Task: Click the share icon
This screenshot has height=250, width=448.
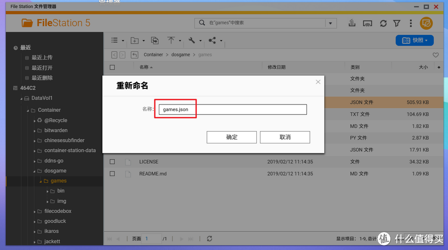Action: [212, 40]
